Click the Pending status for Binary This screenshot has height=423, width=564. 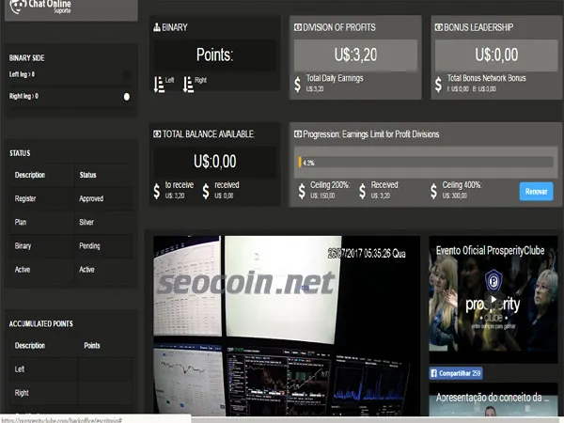(x=89, y=246)
